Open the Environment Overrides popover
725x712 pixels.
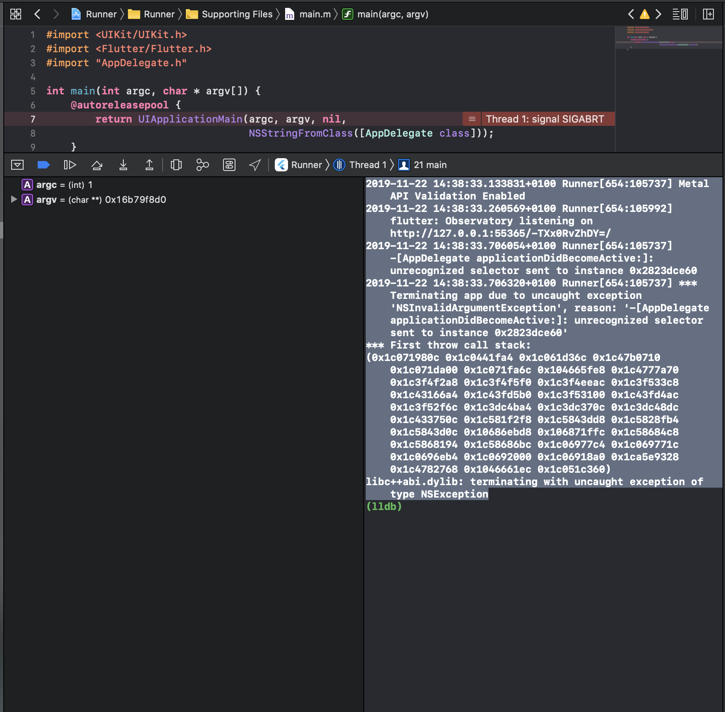[x=228, y=164]
